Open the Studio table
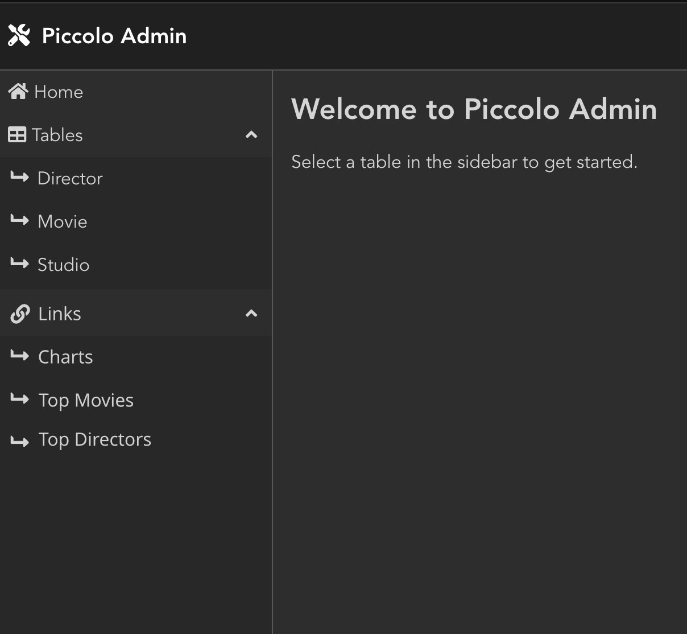The height and width of the screenshot is (634, 687). tap(63, 265)
